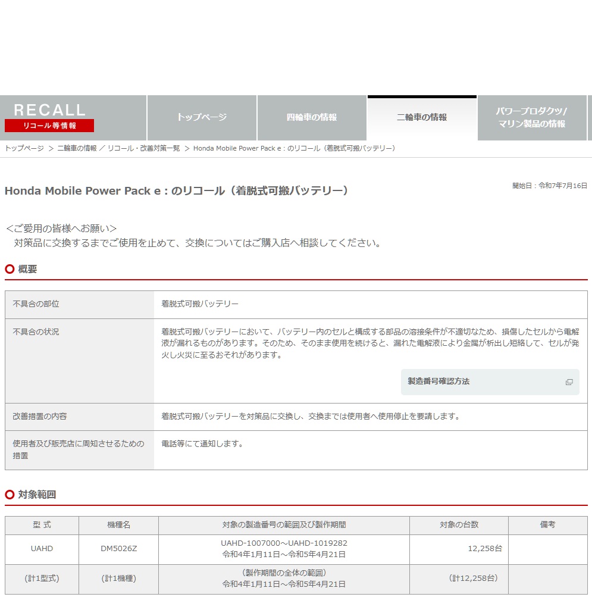Image resolution: width=592 pixels, height=616 pixels.
Task: Click the 改善措置の内容 row label
Action: (x=40, y=416)
